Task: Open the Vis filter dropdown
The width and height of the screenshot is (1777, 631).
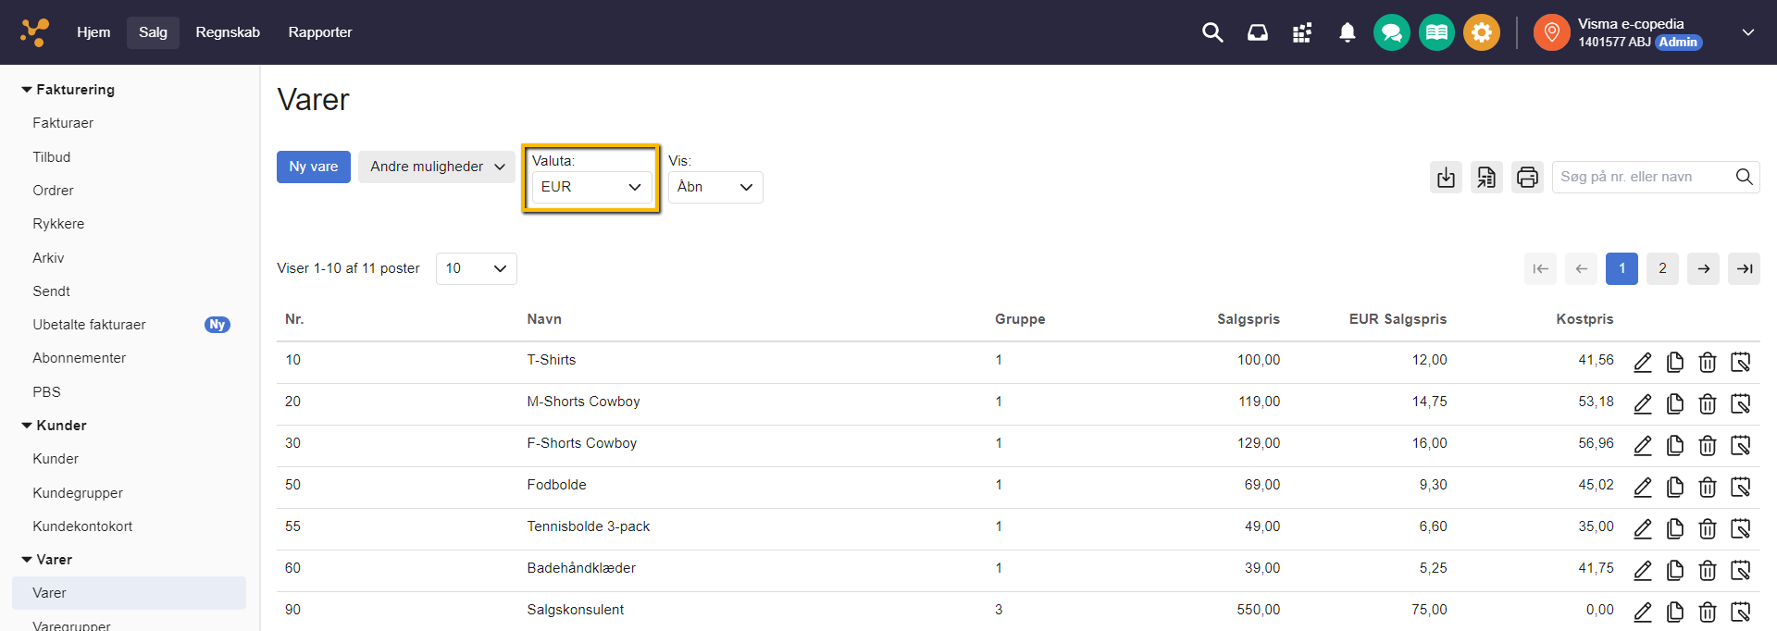Action: tap(715, 187)
